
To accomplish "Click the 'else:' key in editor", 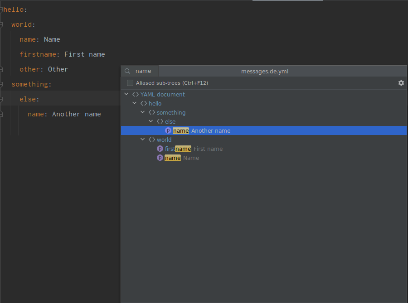I will click(29, 99).
